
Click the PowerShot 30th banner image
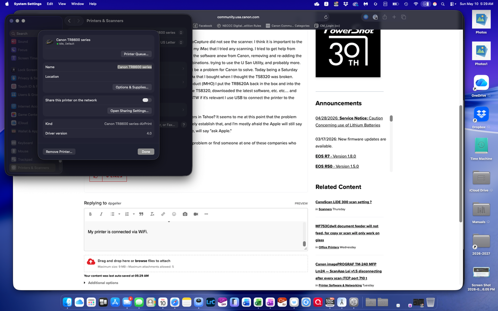[x=348, y=53]
